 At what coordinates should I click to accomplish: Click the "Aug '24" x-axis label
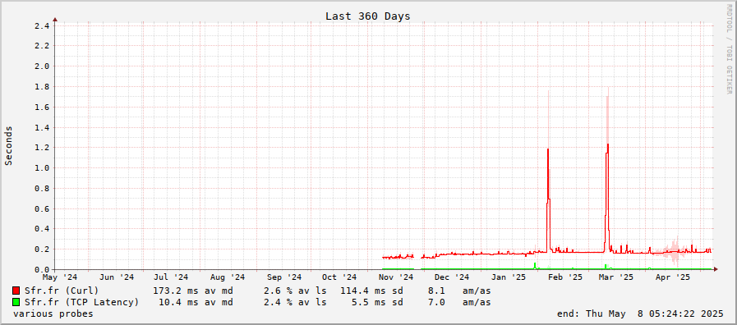coord(228,277)
